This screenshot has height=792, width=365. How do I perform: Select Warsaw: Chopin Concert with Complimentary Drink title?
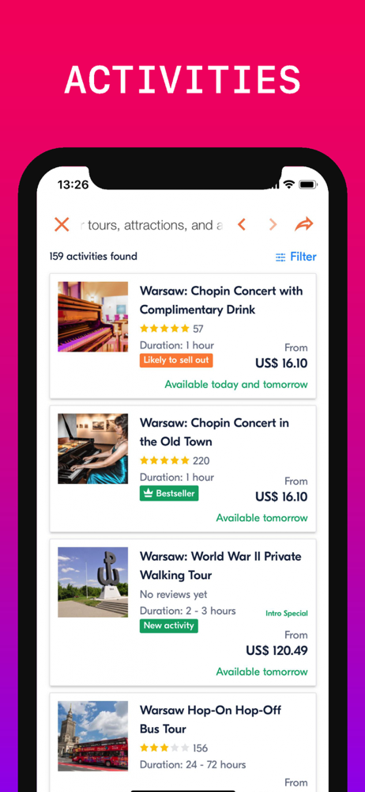coord(221,300)
